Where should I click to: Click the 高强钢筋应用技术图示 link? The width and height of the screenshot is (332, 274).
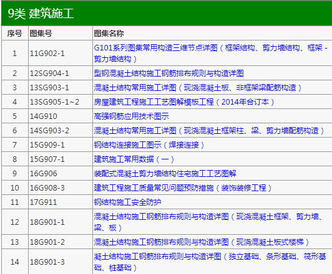[131, 116]
